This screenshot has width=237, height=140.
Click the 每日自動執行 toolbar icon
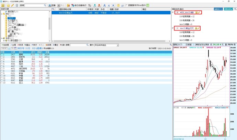coord(78,5)
